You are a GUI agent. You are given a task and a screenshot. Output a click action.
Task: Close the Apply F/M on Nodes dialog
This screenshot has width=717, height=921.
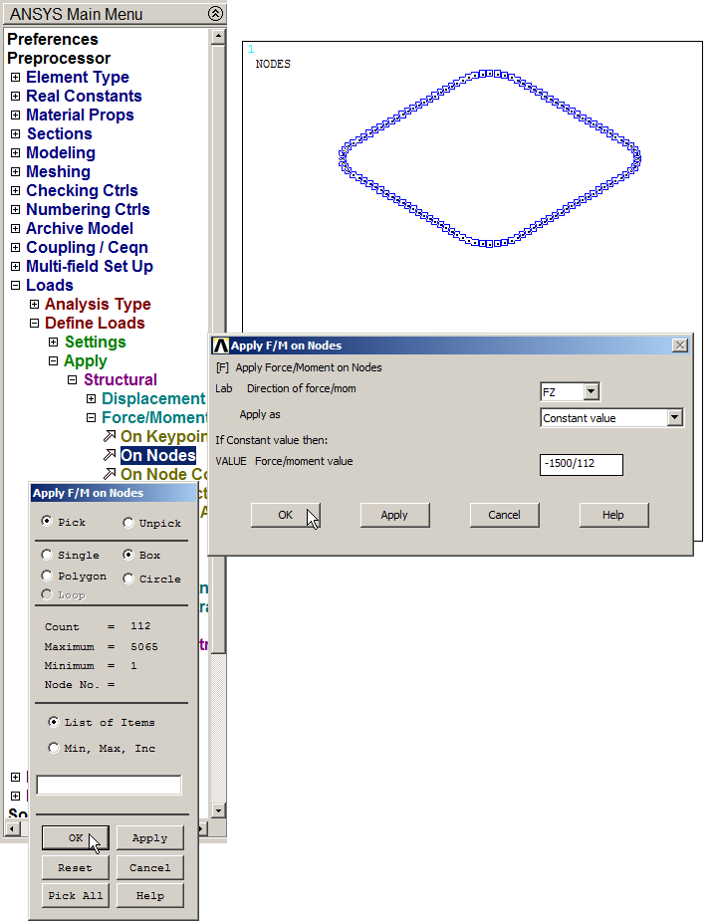coord(680,345)
